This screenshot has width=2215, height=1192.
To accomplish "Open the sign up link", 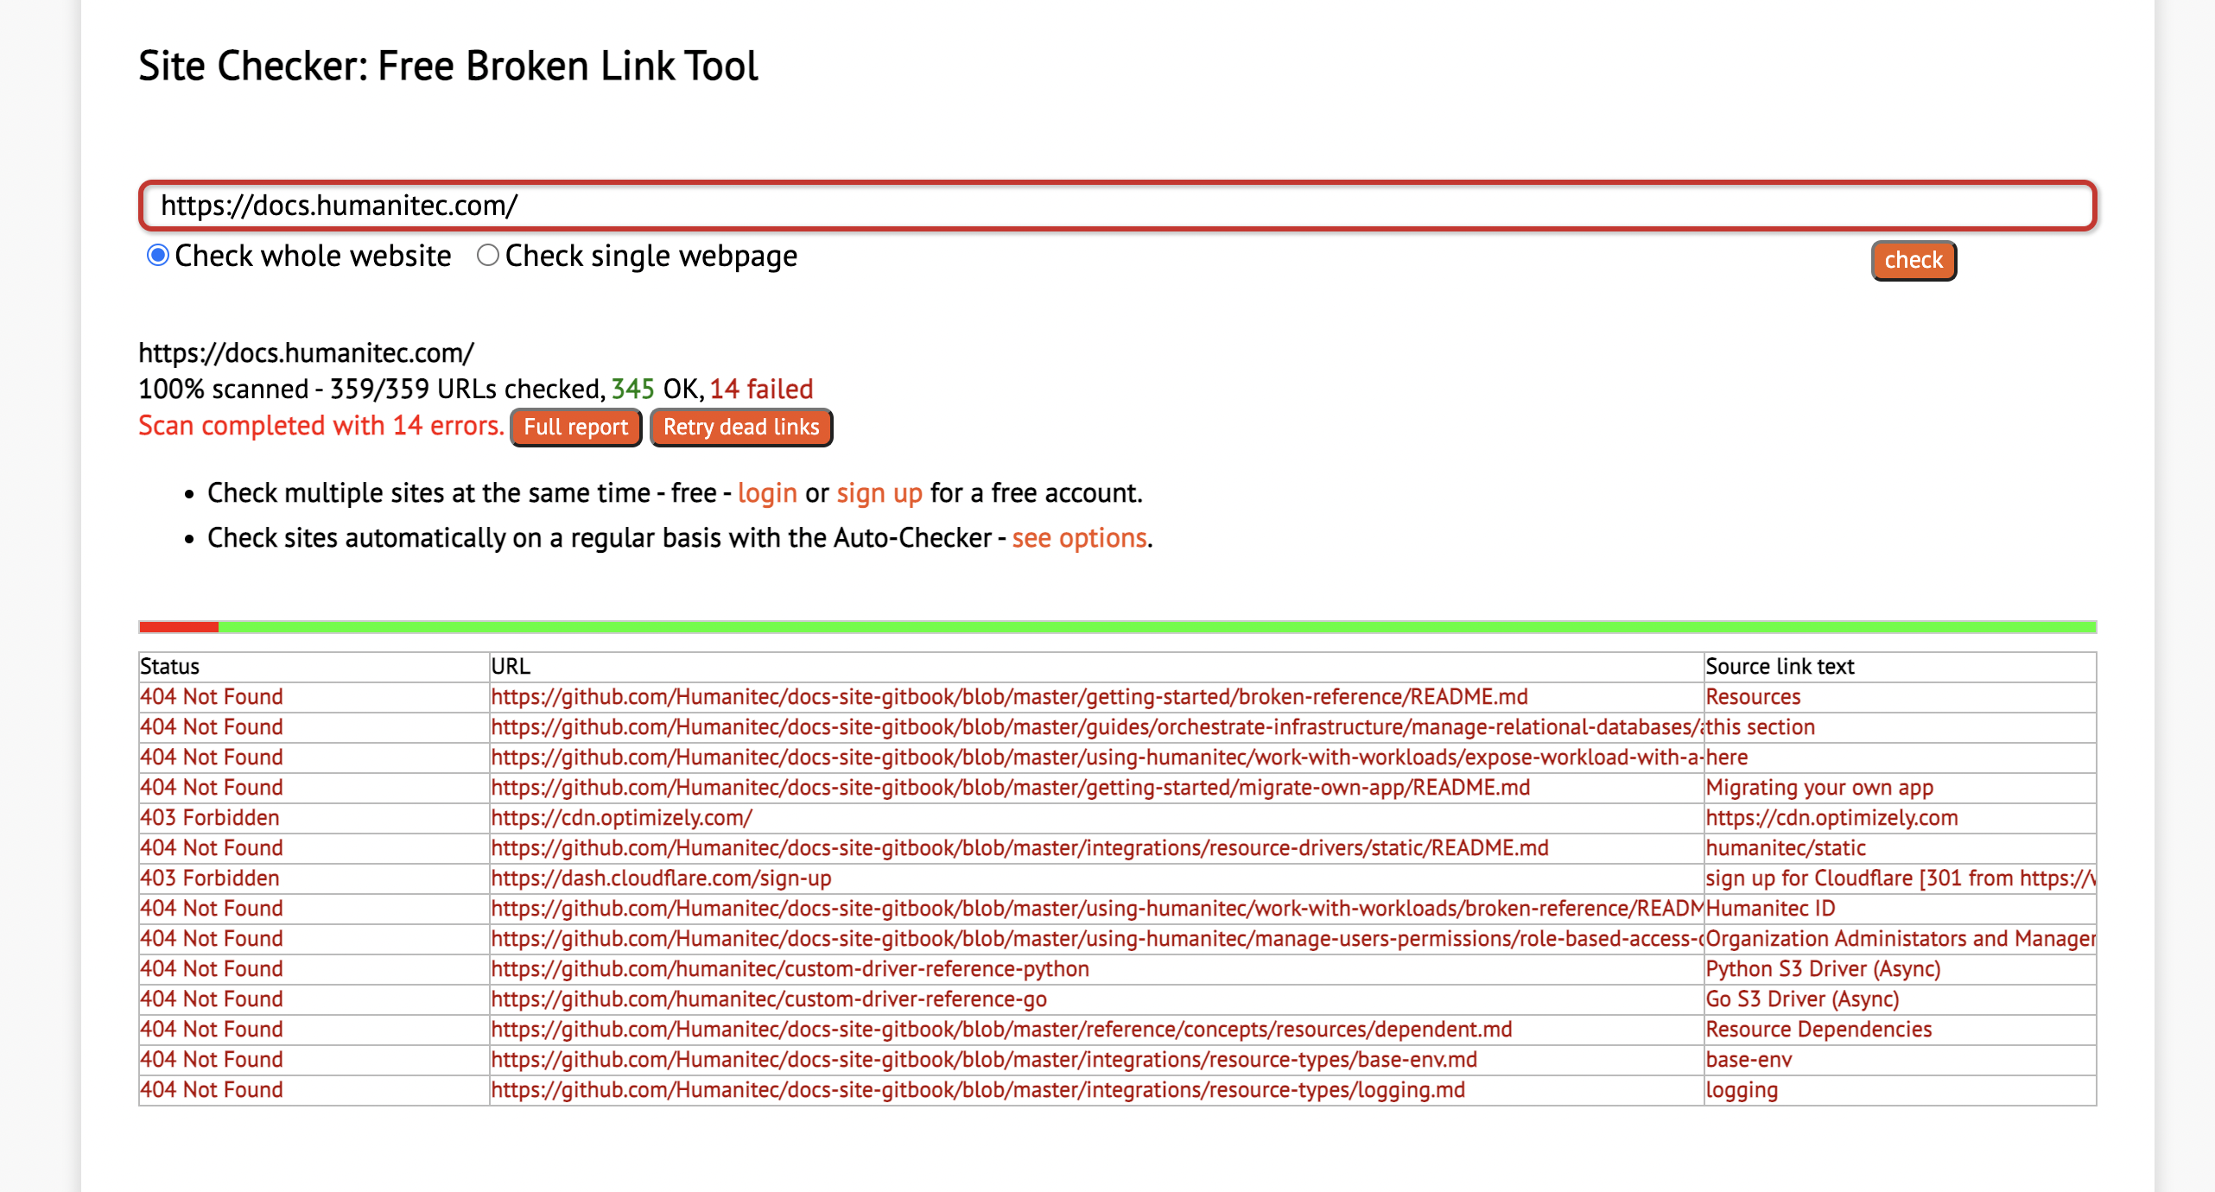I will point(879,492).
